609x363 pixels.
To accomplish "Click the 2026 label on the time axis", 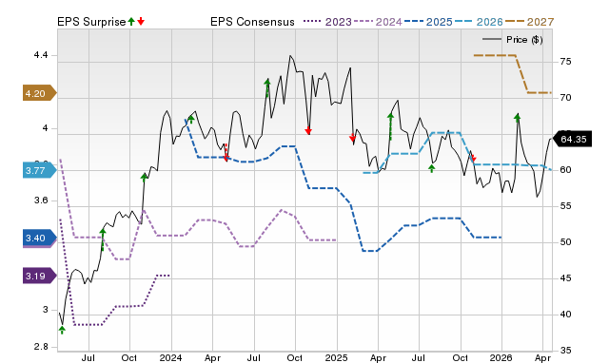I will click(501, 357).
